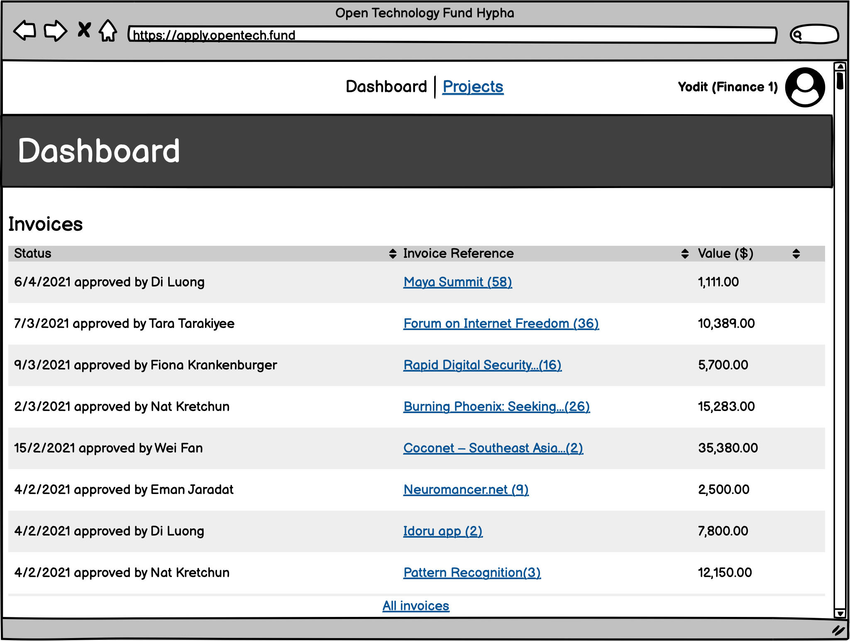Viewport: 850px width, 641px height.
Task: Open the Maya Summit invoice
Action: tap(457, 282)
